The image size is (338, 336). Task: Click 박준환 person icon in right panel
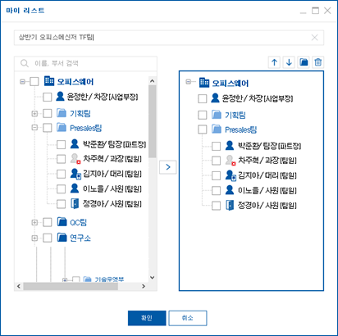tap(230, 145)
